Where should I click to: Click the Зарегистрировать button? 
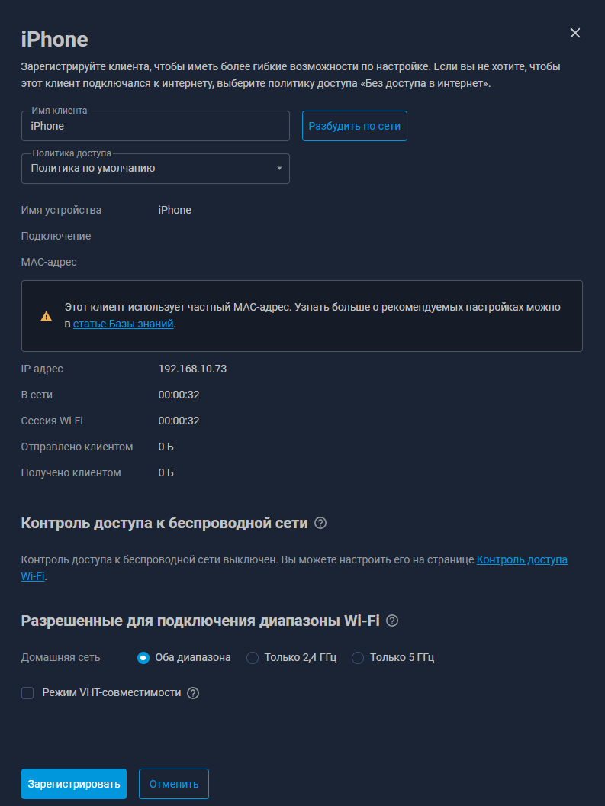[74, 784]
